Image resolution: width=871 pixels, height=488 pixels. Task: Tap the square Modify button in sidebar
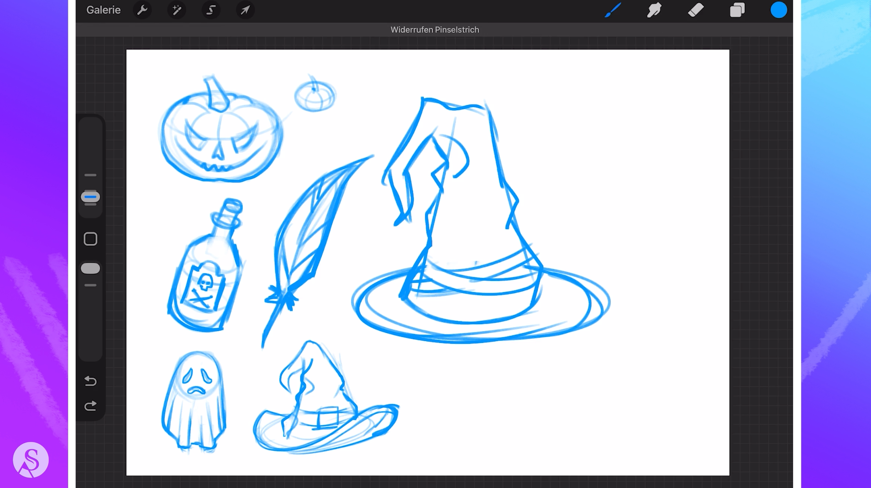(x=90, y=239)
